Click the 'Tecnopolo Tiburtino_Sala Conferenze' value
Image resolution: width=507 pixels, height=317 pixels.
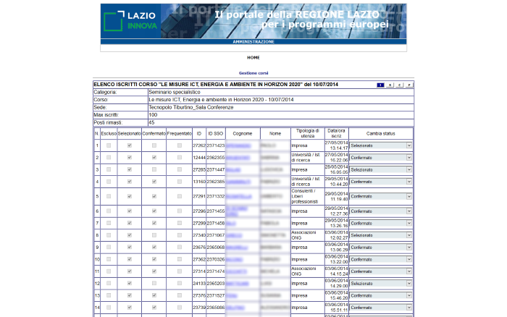click(191, 107)
